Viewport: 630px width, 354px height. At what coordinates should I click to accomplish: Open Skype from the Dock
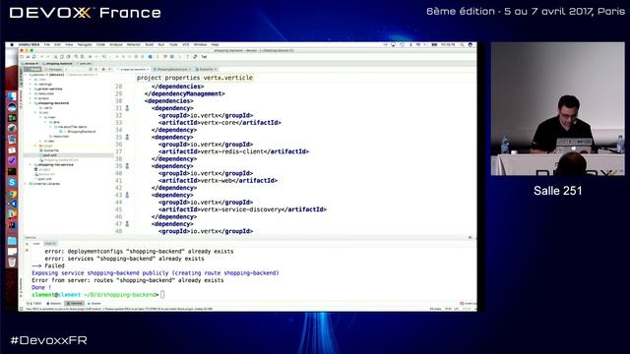coord(12,182)
